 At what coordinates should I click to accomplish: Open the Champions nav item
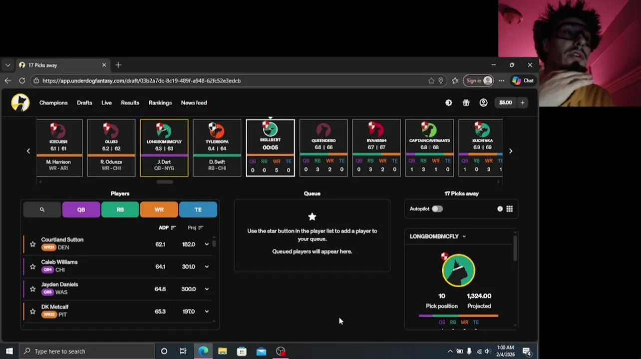(53, 103)
